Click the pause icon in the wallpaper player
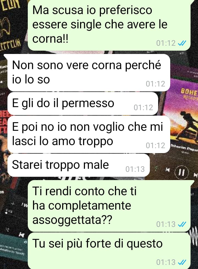The height and width of the screenshot is (269, 198). click(x=182, y=172)
